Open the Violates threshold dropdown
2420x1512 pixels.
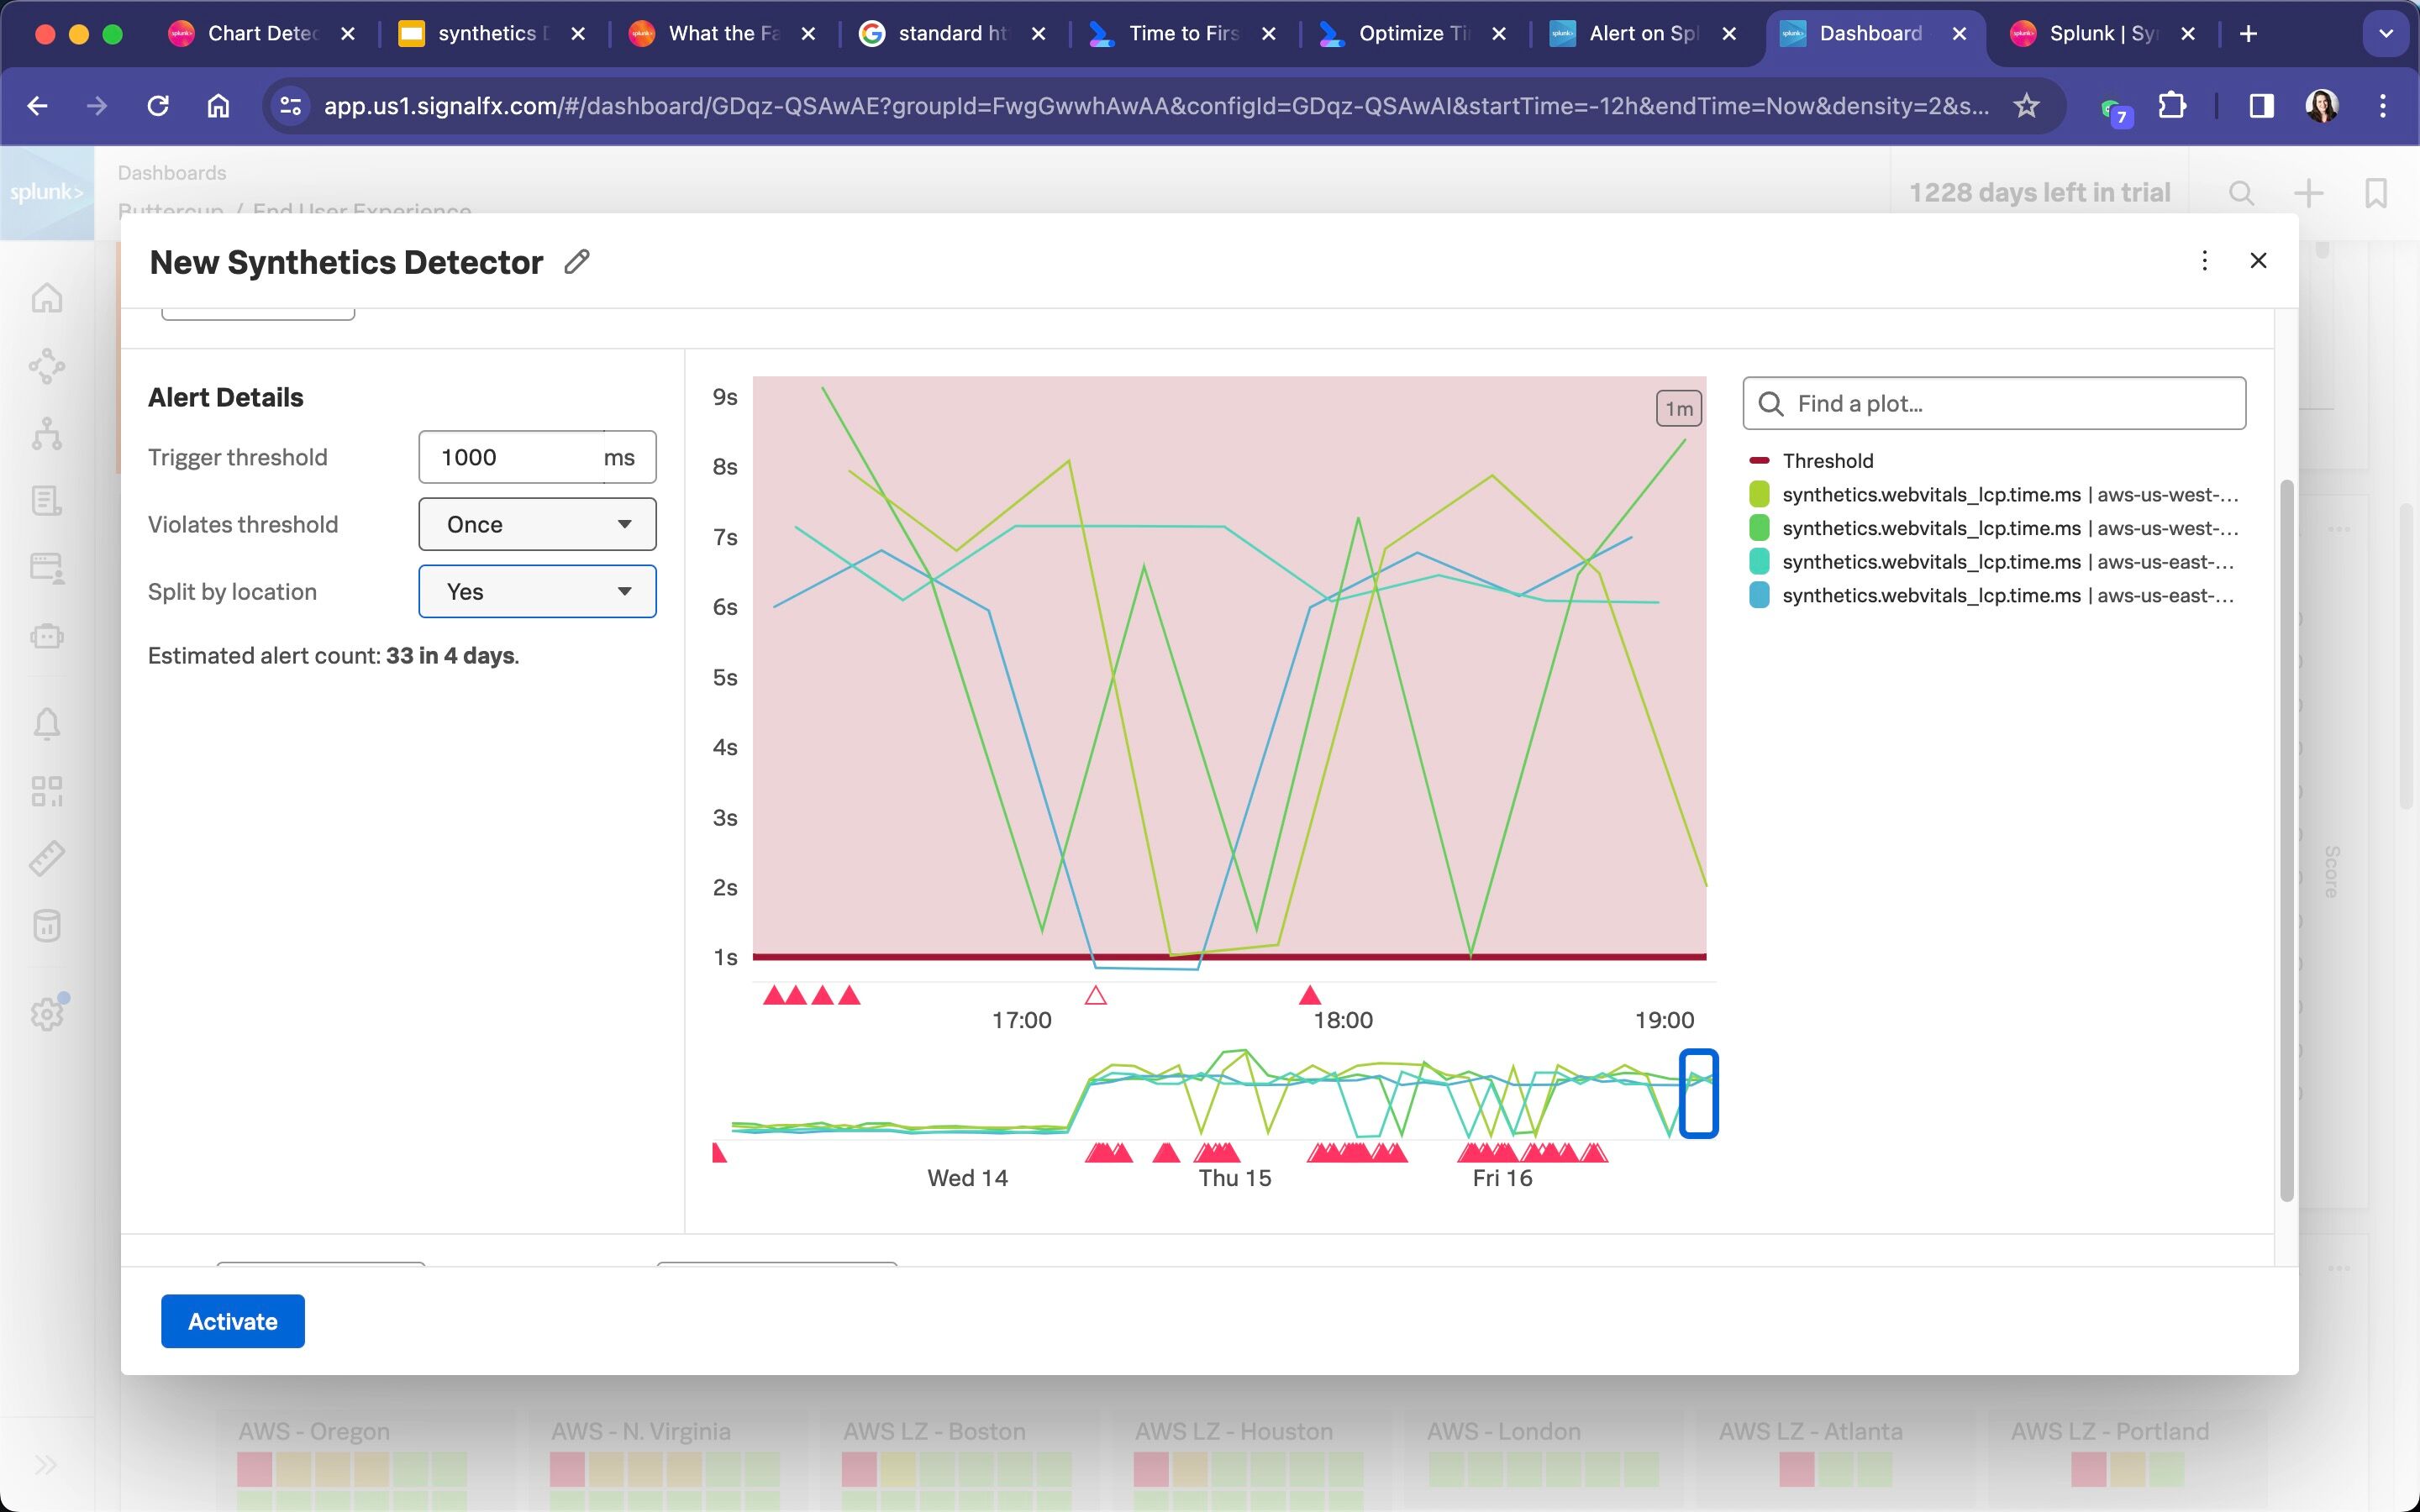coord(537,524)
